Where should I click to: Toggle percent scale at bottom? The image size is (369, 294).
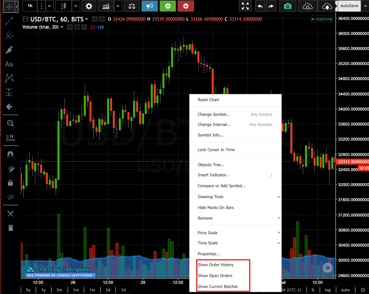[x=313, y=290]
